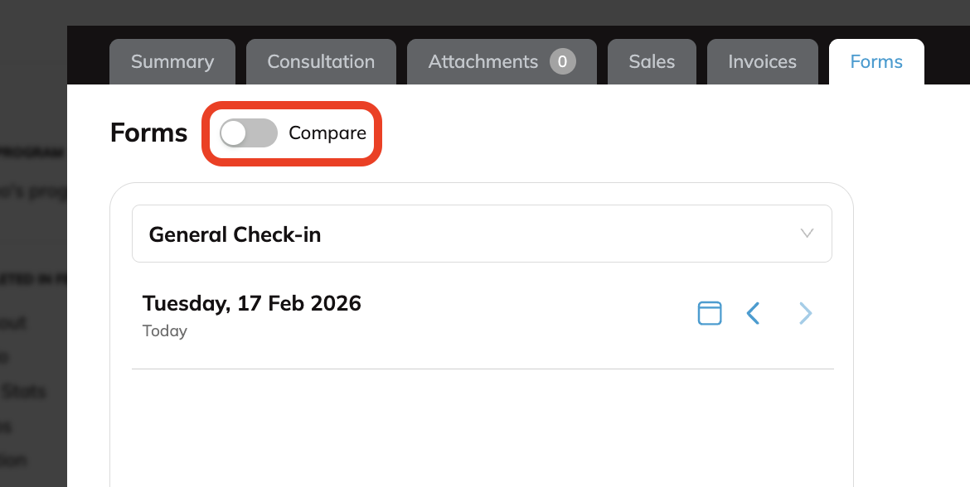Go to the Sales tab
Image resolution: width=970 pixels, height=487 pixels.
click(652, 61)
